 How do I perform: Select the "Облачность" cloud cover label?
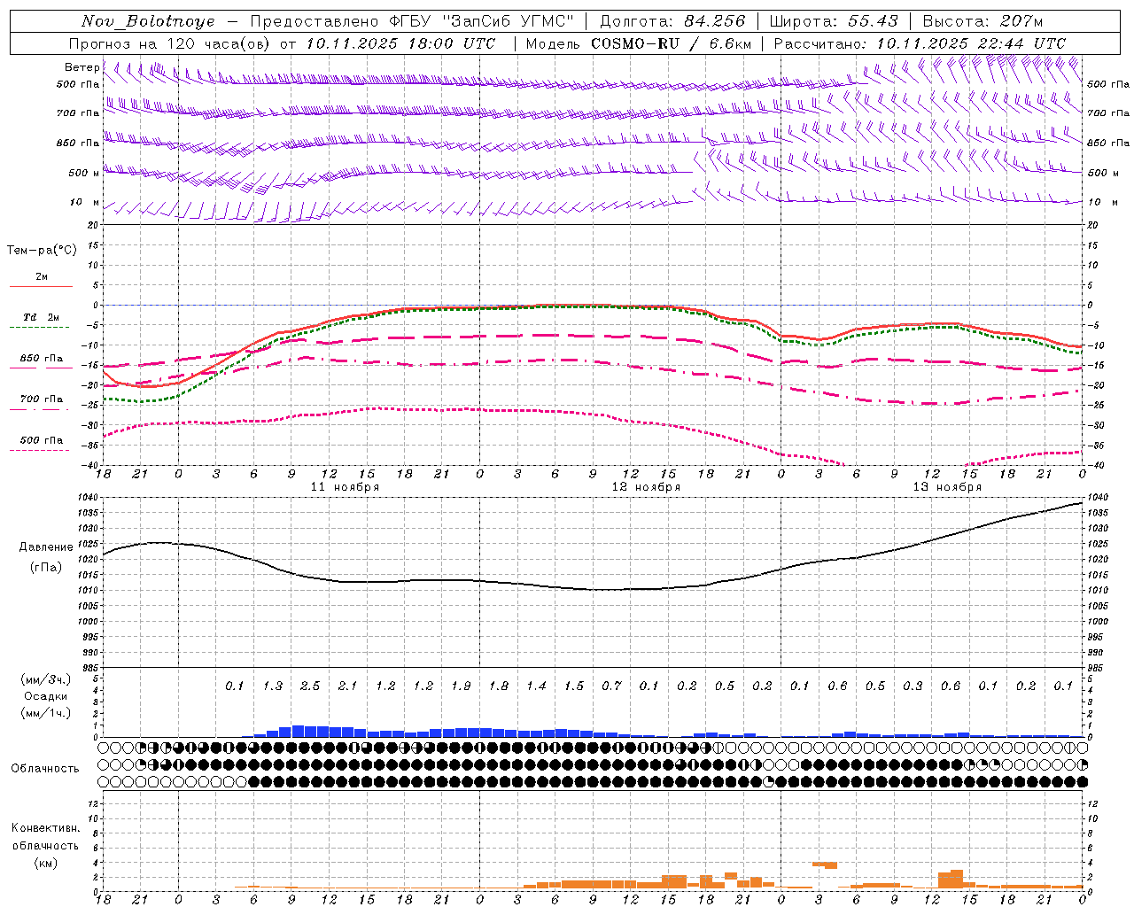click(x=45, y=769)
